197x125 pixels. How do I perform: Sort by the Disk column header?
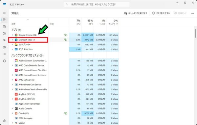(100, 22)
